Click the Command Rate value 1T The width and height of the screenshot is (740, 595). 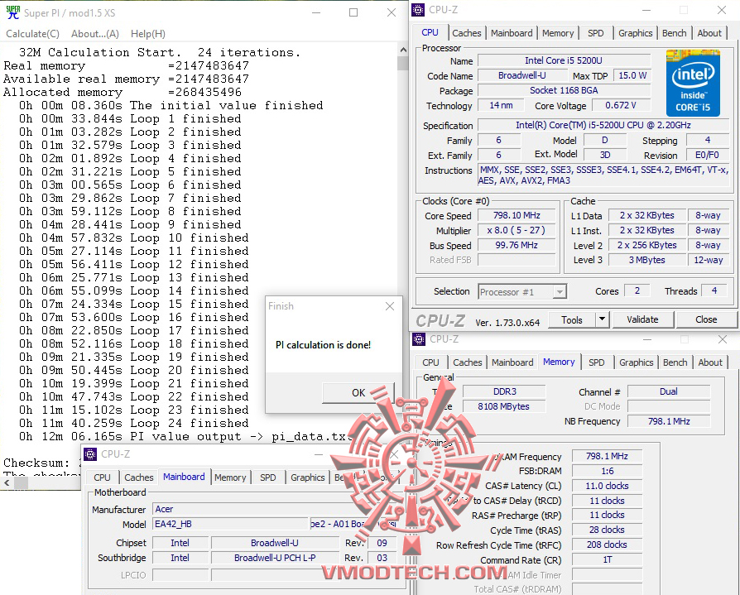click(x=607, y=559)
